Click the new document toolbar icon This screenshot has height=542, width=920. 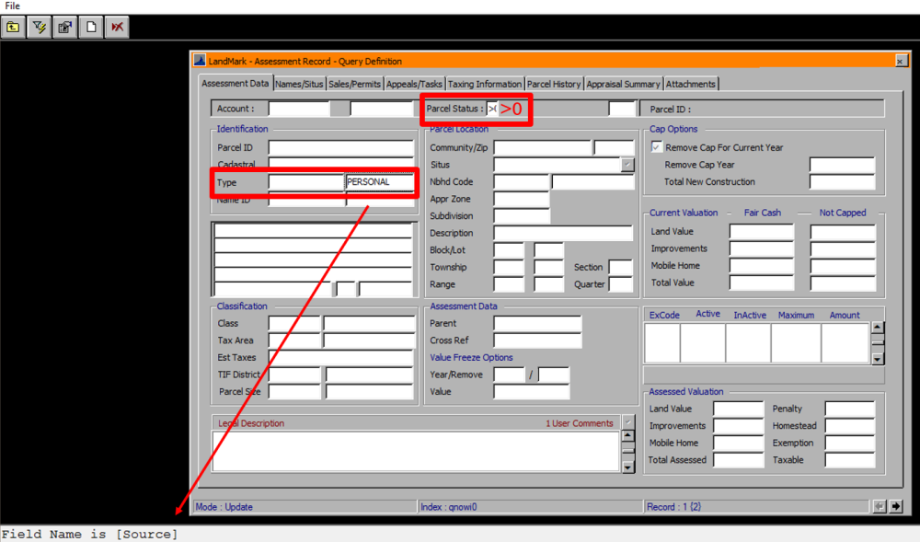point(89,27)
